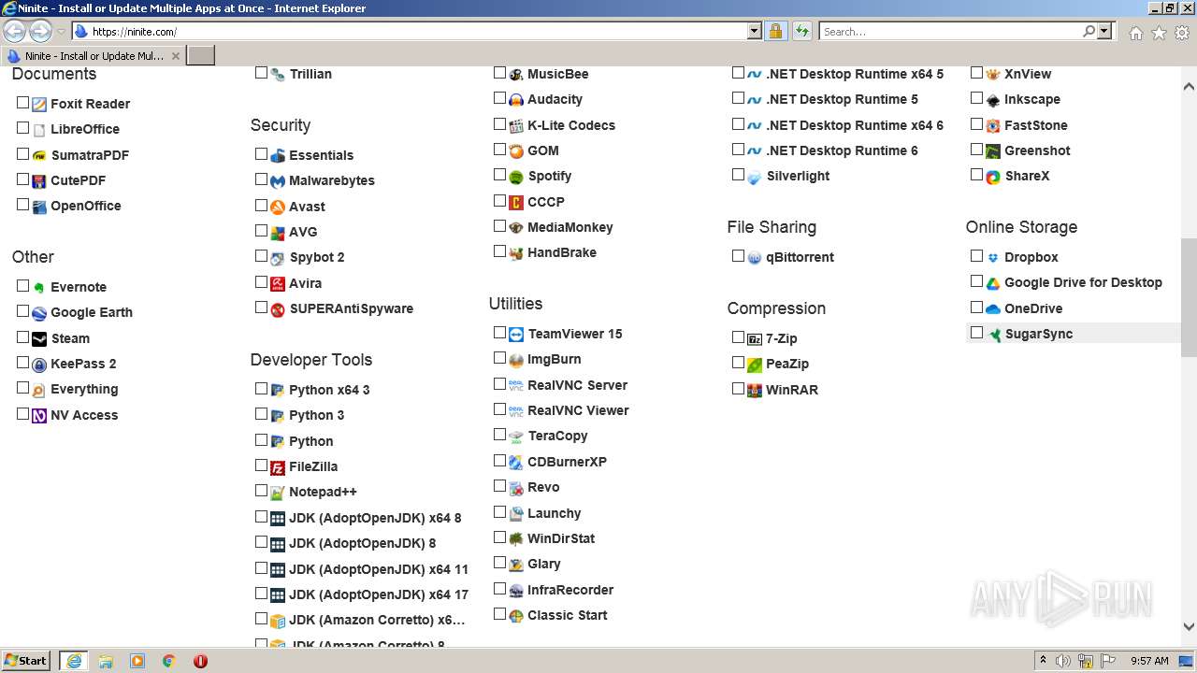This screenshot has width=1197, height=673.
Task: Switch to the Ninite tab
Action: 93,56
